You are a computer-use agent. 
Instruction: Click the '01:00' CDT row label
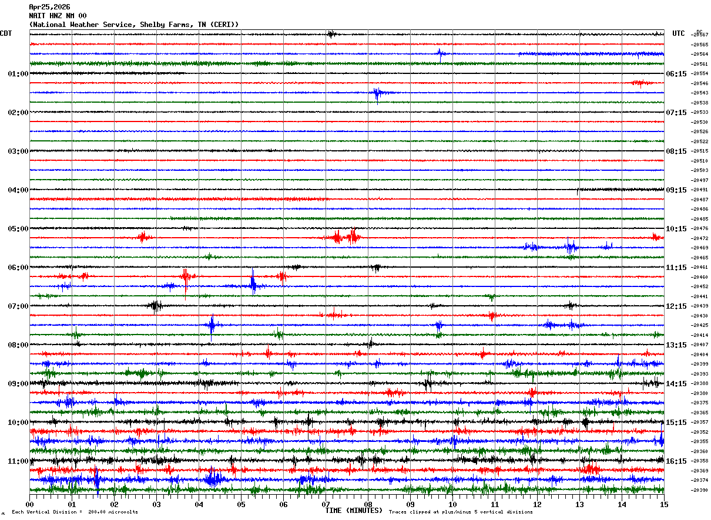[x=18, y=74]
